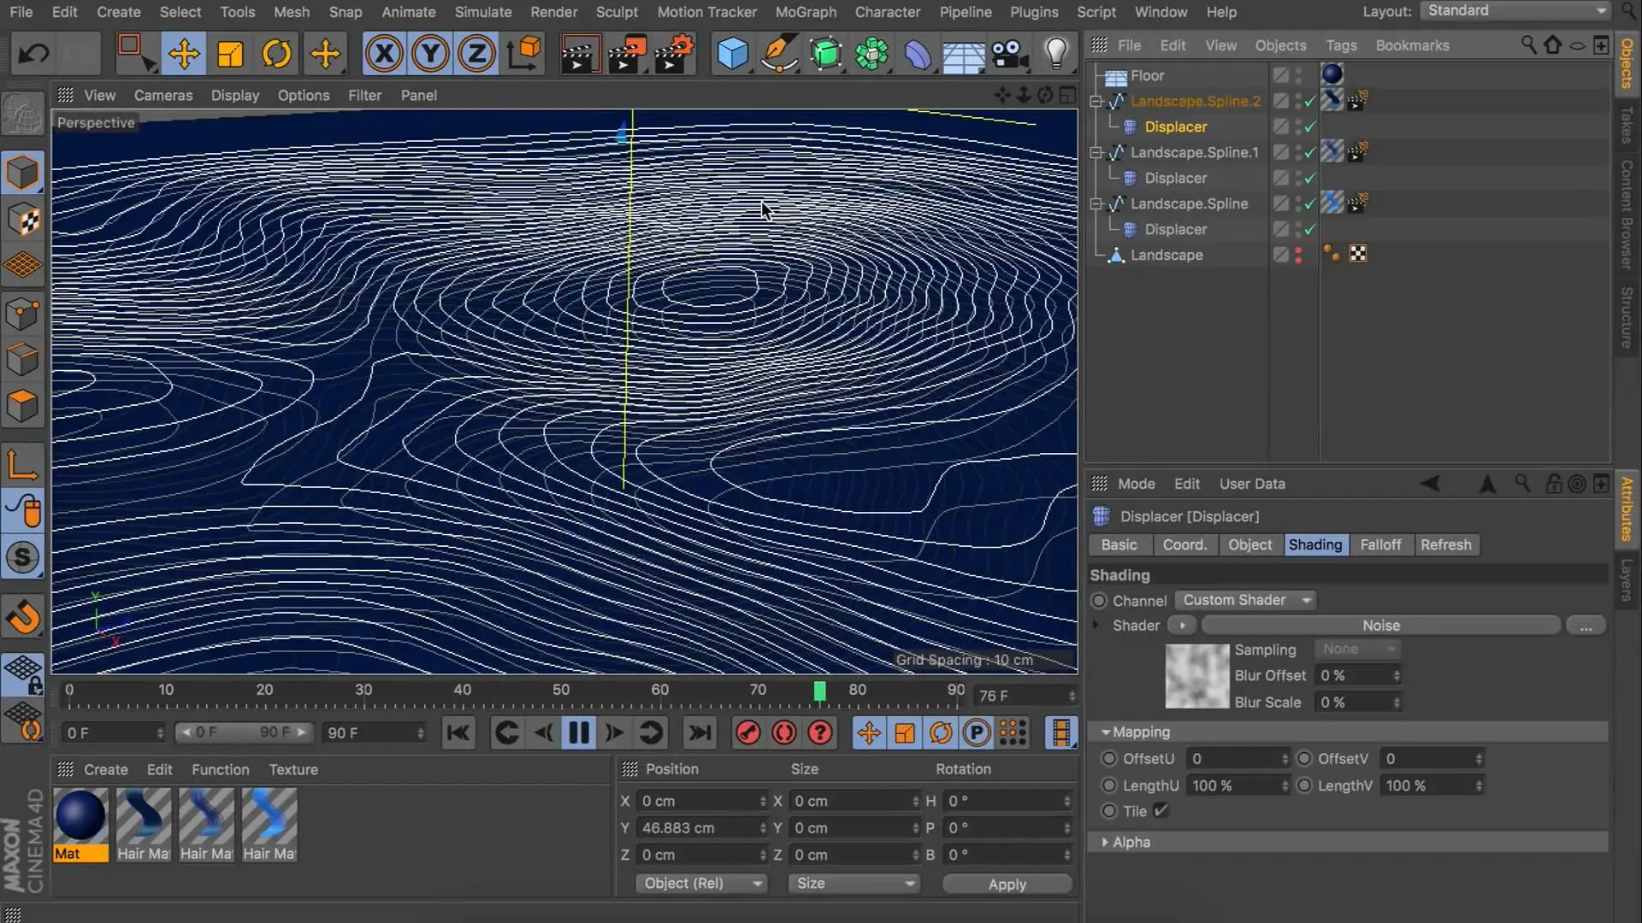Select the Rotate tool
The height and width of the screenshot is (923, 1642).
(276, 55)
